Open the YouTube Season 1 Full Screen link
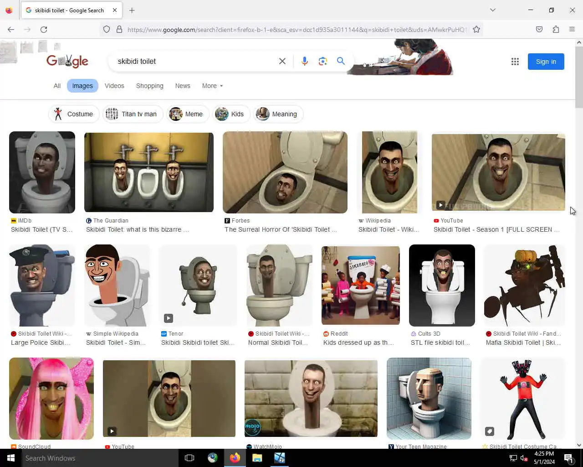Image resolution: width=583 pixels, height=467 pixels. coord(496,229)
